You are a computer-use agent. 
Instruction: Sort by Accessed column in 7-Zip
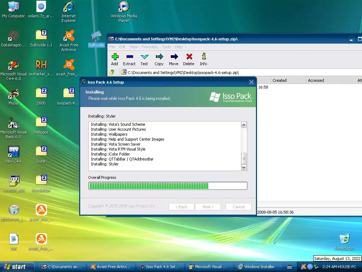[323, 80]
